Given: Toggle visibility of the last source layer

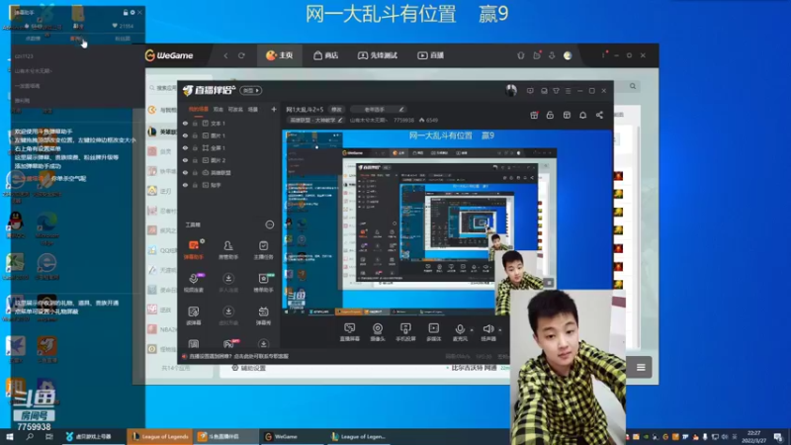Looking at the screenshot, I should pyautogui.click(x=185, y=185).
